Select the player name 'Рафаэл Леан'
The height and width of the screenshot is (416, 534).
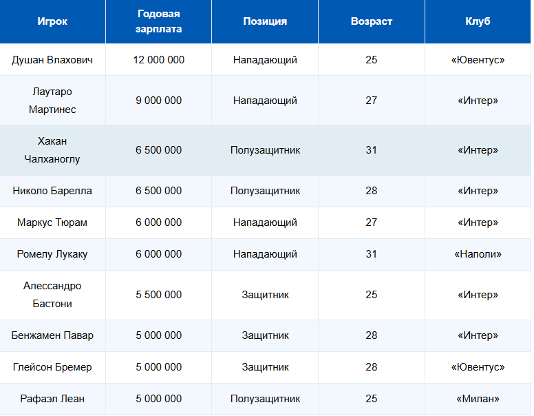click(x=52, y=399)
